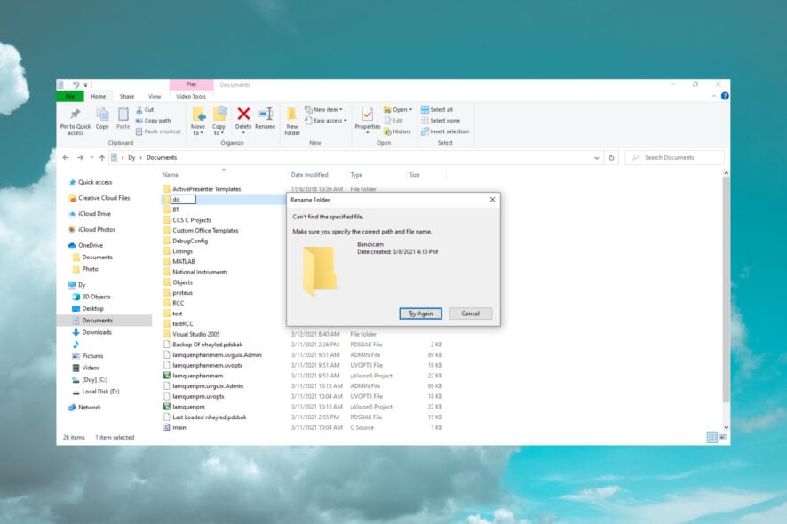787x524 pixels.
Task: Open the Video Tools tab
Action: coord(191,97)
